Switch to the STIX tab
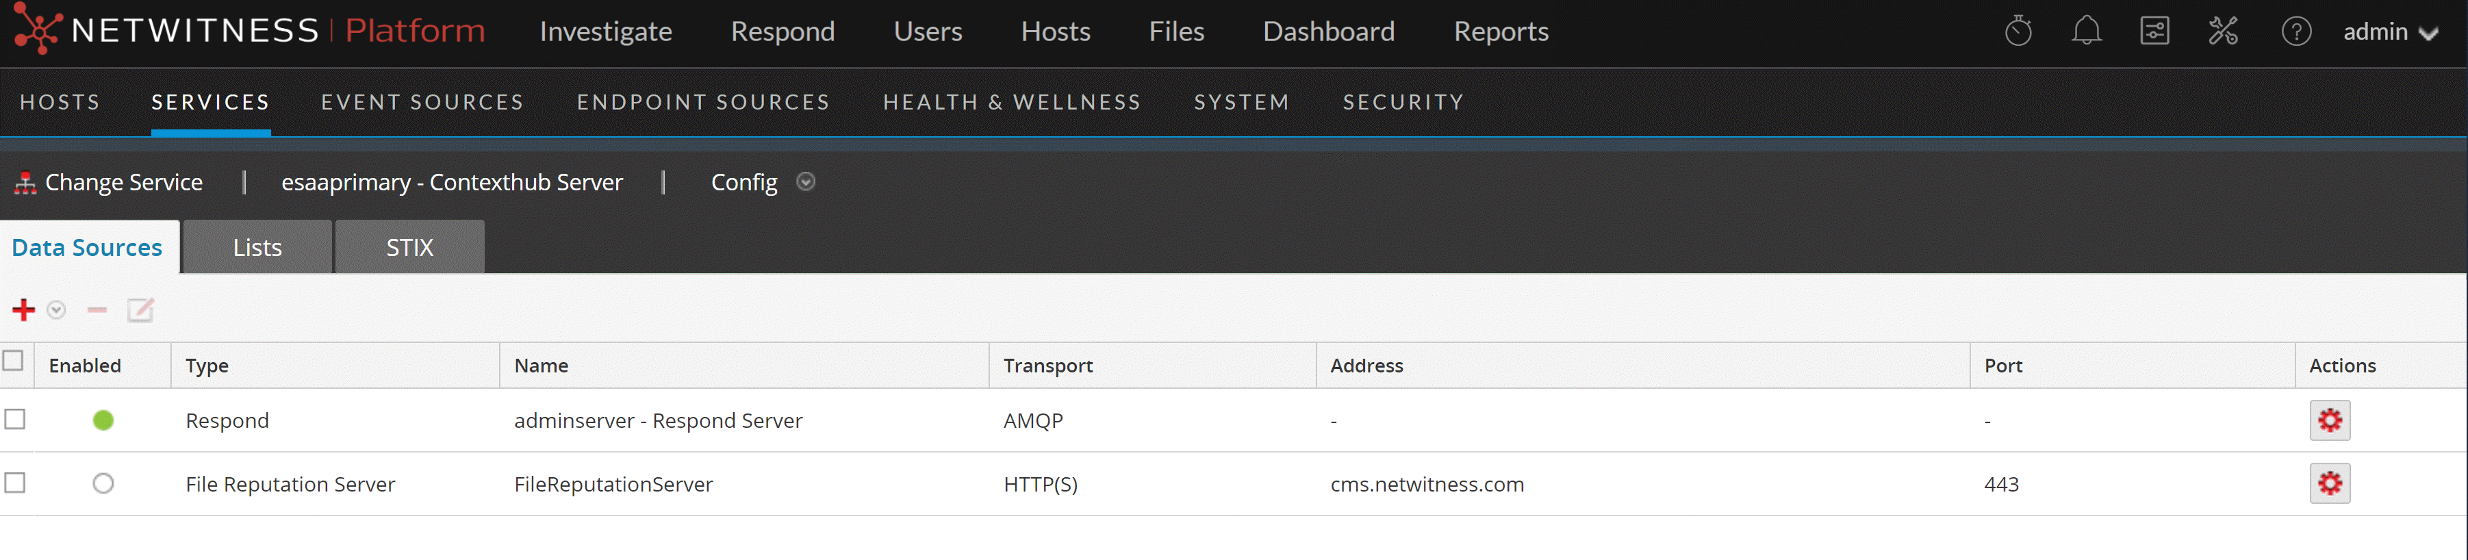This screenshot has height=560, width=2468. 409,248
